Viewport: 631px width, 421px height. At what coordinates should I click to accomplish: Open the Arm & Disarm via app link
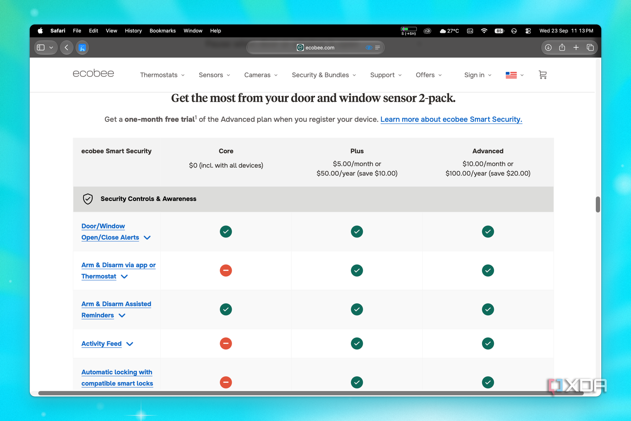coord(119,271)
